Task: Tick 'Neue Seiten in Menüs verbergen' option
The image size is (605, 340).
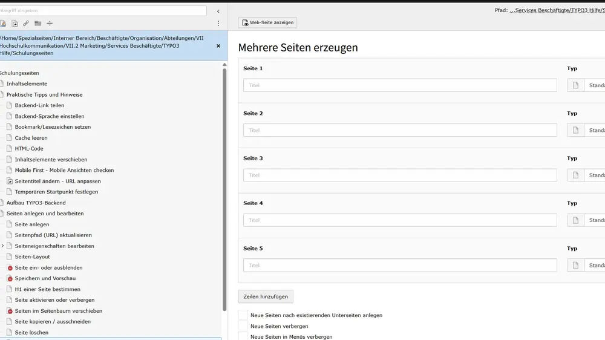Action: 243,336
